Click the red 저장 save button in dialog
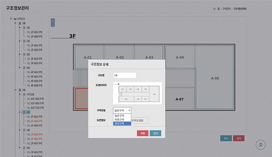Screen dimensions: 272x157 [142, 133]
